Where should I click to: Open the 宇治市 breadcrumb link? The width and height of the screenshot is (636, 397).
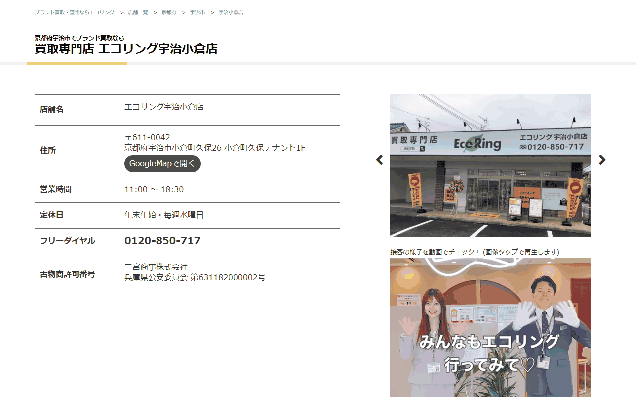(x=197, y=12)
